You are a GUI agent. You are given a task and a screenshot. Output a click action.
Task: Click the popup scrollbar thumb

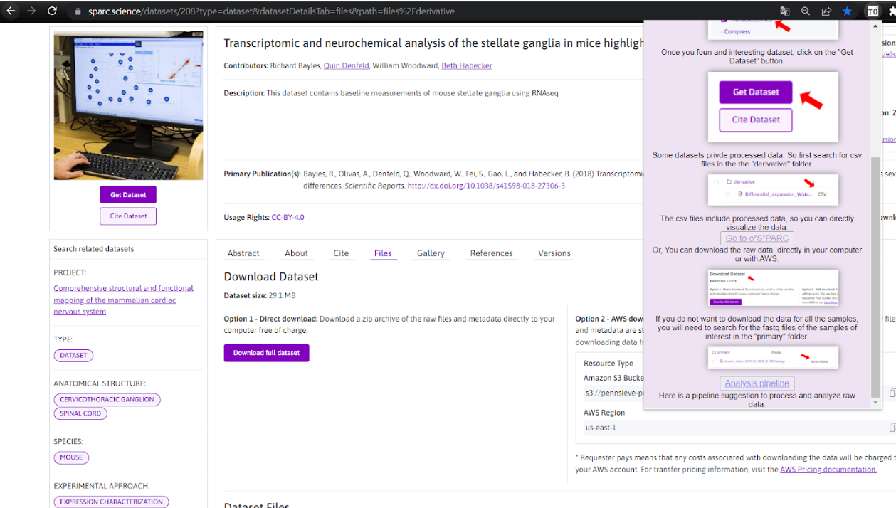point(875,277)
